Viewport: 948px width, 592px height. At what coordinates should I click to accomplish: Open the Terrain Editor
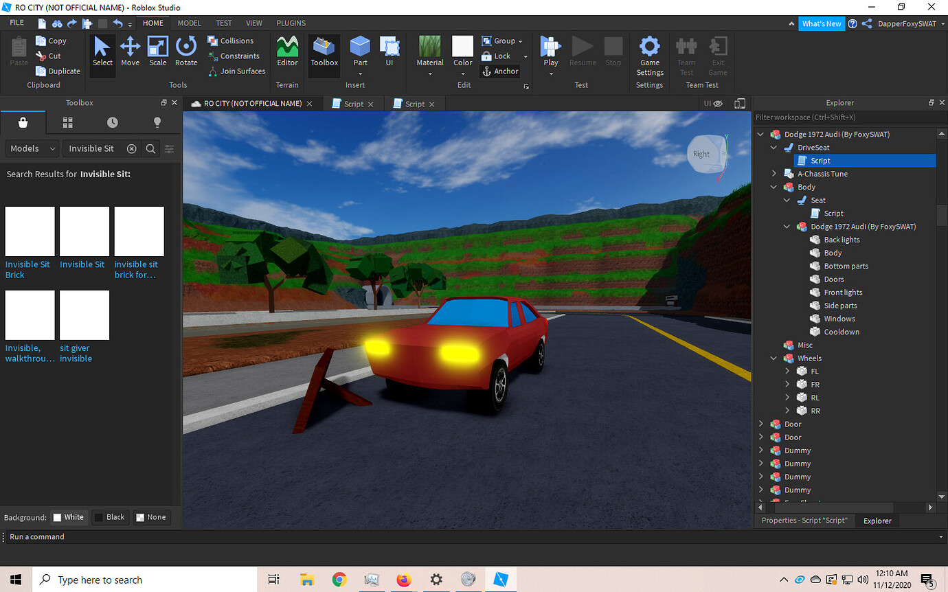pos(287,52)
